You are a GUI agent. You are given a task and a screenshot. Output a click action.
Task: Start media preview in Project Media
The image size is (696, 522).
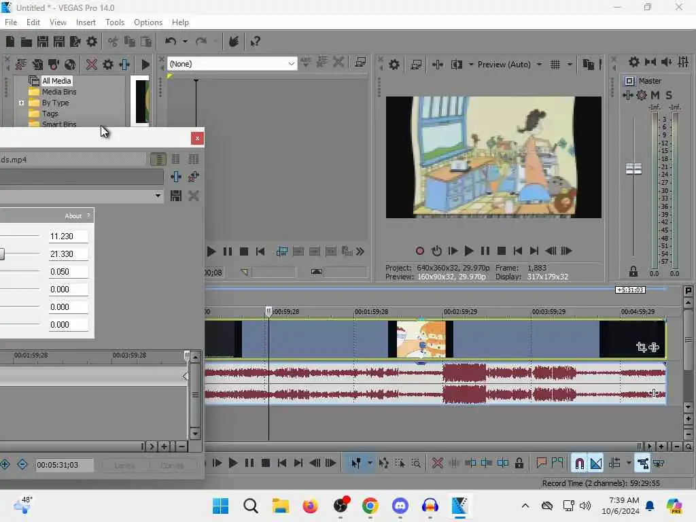145,65
